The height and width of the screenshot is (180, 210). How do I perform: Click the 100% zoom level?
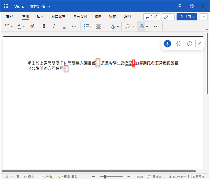pyautogui.click(x=140, y=177)
